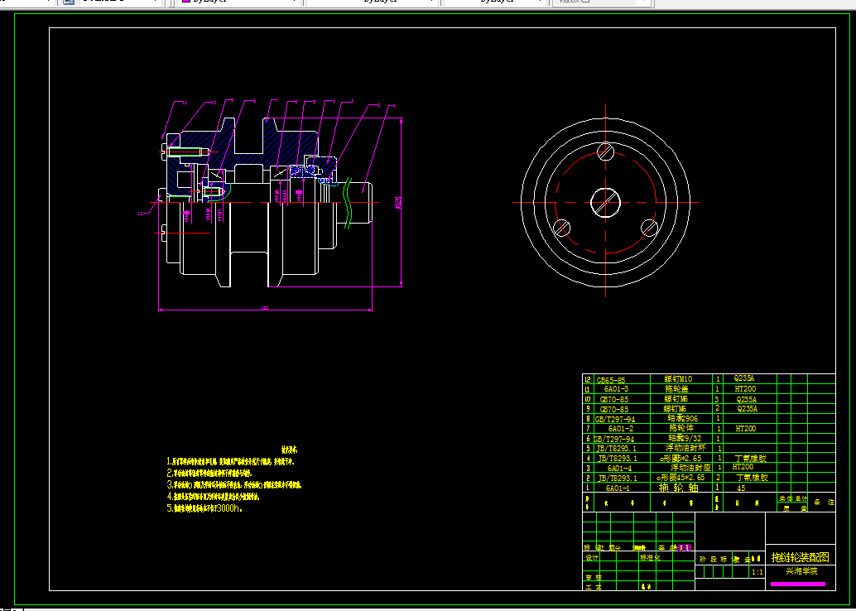
Task: Click 螺钉M6 in row 10
Action: click(676, 399)
